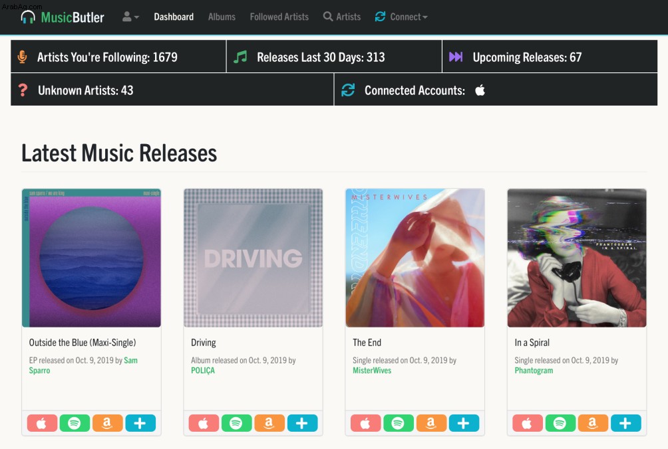Click the Latest Music Releases heading
Screen dimensions: 668x449
(x=119, y=153)
